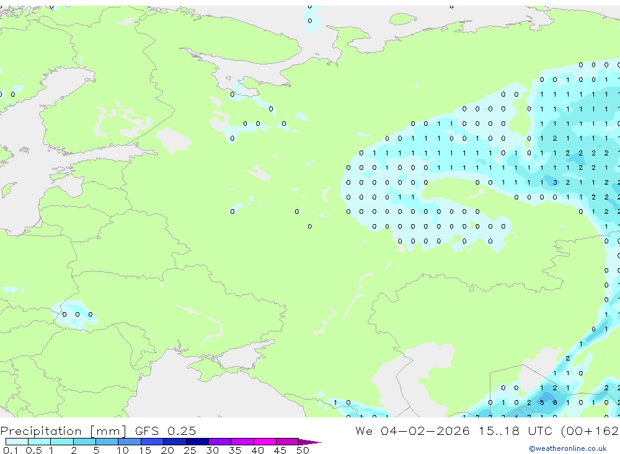The image size is (620, 454).
Task: Click the 20–25 mm dark blue swatch
Action: pyautogui.click(x=174, y=442)
